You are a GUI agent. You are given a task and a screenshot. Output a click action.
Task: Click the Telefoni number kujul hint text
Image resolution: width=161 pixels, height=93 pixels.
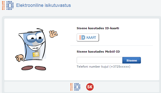(x=103, y=67)
